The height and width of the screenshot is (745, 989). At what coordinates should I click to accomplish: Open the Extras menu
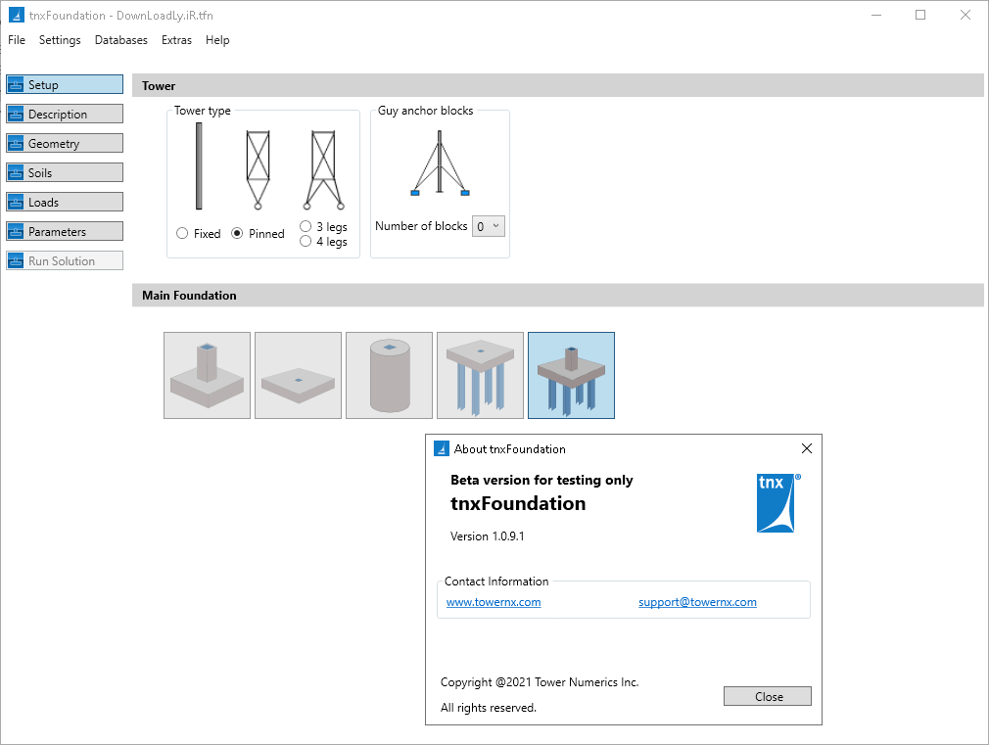176,40
